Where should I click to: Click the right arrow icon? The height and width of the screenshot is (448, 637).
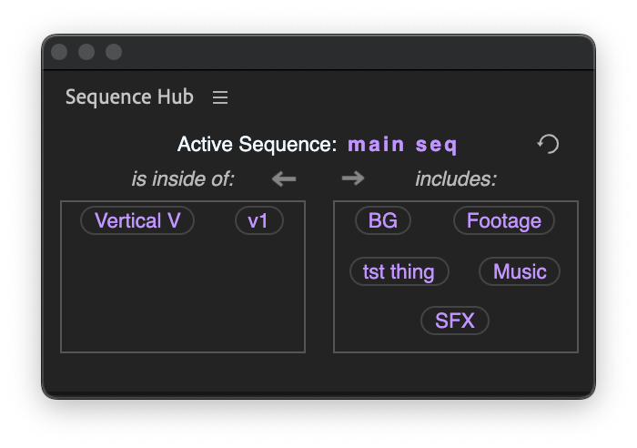click(353, 178)
